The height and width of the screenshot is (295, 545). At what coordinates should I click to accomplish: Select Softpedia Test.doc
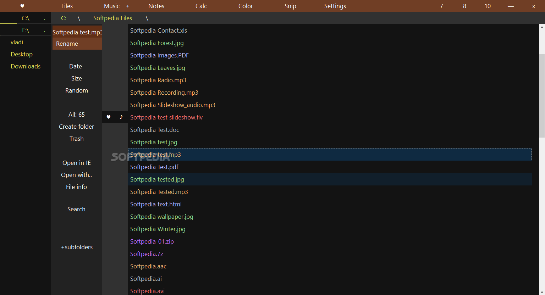(155, 130)
